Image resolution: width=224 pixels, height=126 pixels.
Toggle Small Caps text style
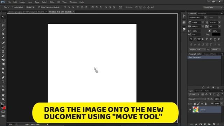tap(203, 39)
